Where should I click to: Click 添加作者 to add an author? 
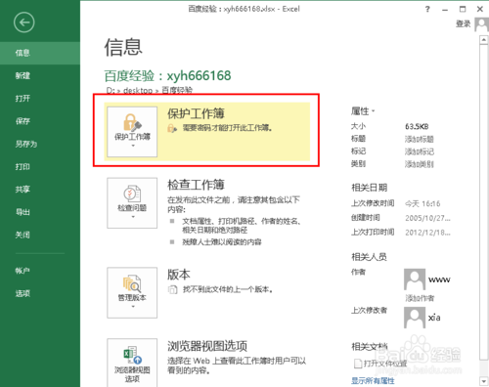(420, 298)
